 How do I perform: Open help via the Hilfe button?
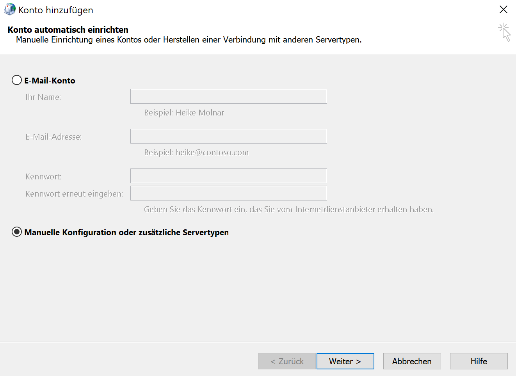pos(479,361)
